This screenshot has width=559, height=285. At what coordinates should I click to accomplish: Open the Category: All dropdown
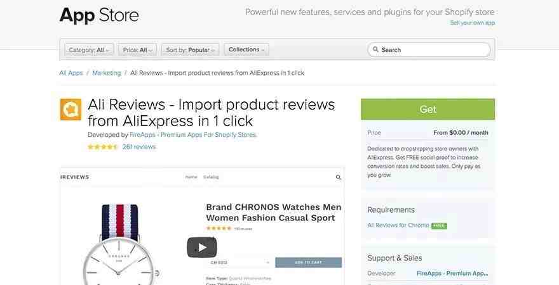89,50
